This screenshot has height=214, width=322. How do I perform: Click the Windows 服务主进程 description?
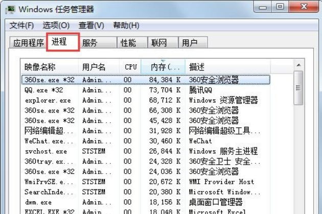223,151
